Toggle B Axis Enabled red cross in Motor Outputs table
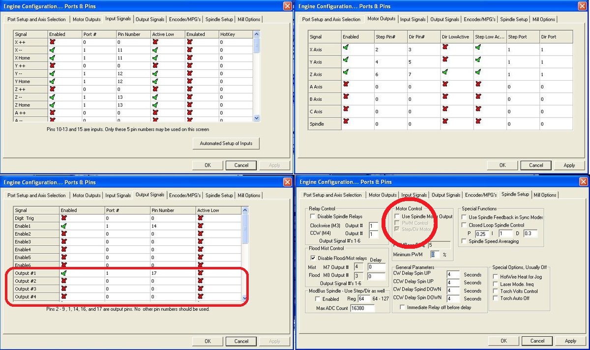Image resolution: width=590 pixels, height=350 pixels. [x=346, y=96]
